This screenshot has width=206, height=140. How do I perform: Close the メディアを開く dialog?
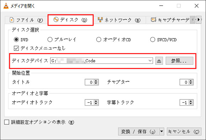coord(196,6)
